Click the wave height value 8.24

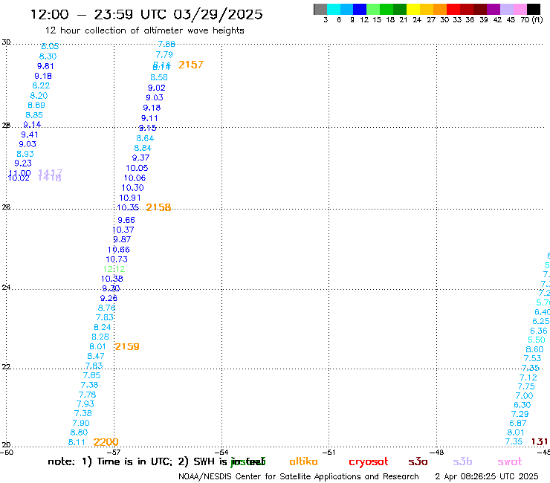point(103,327)
